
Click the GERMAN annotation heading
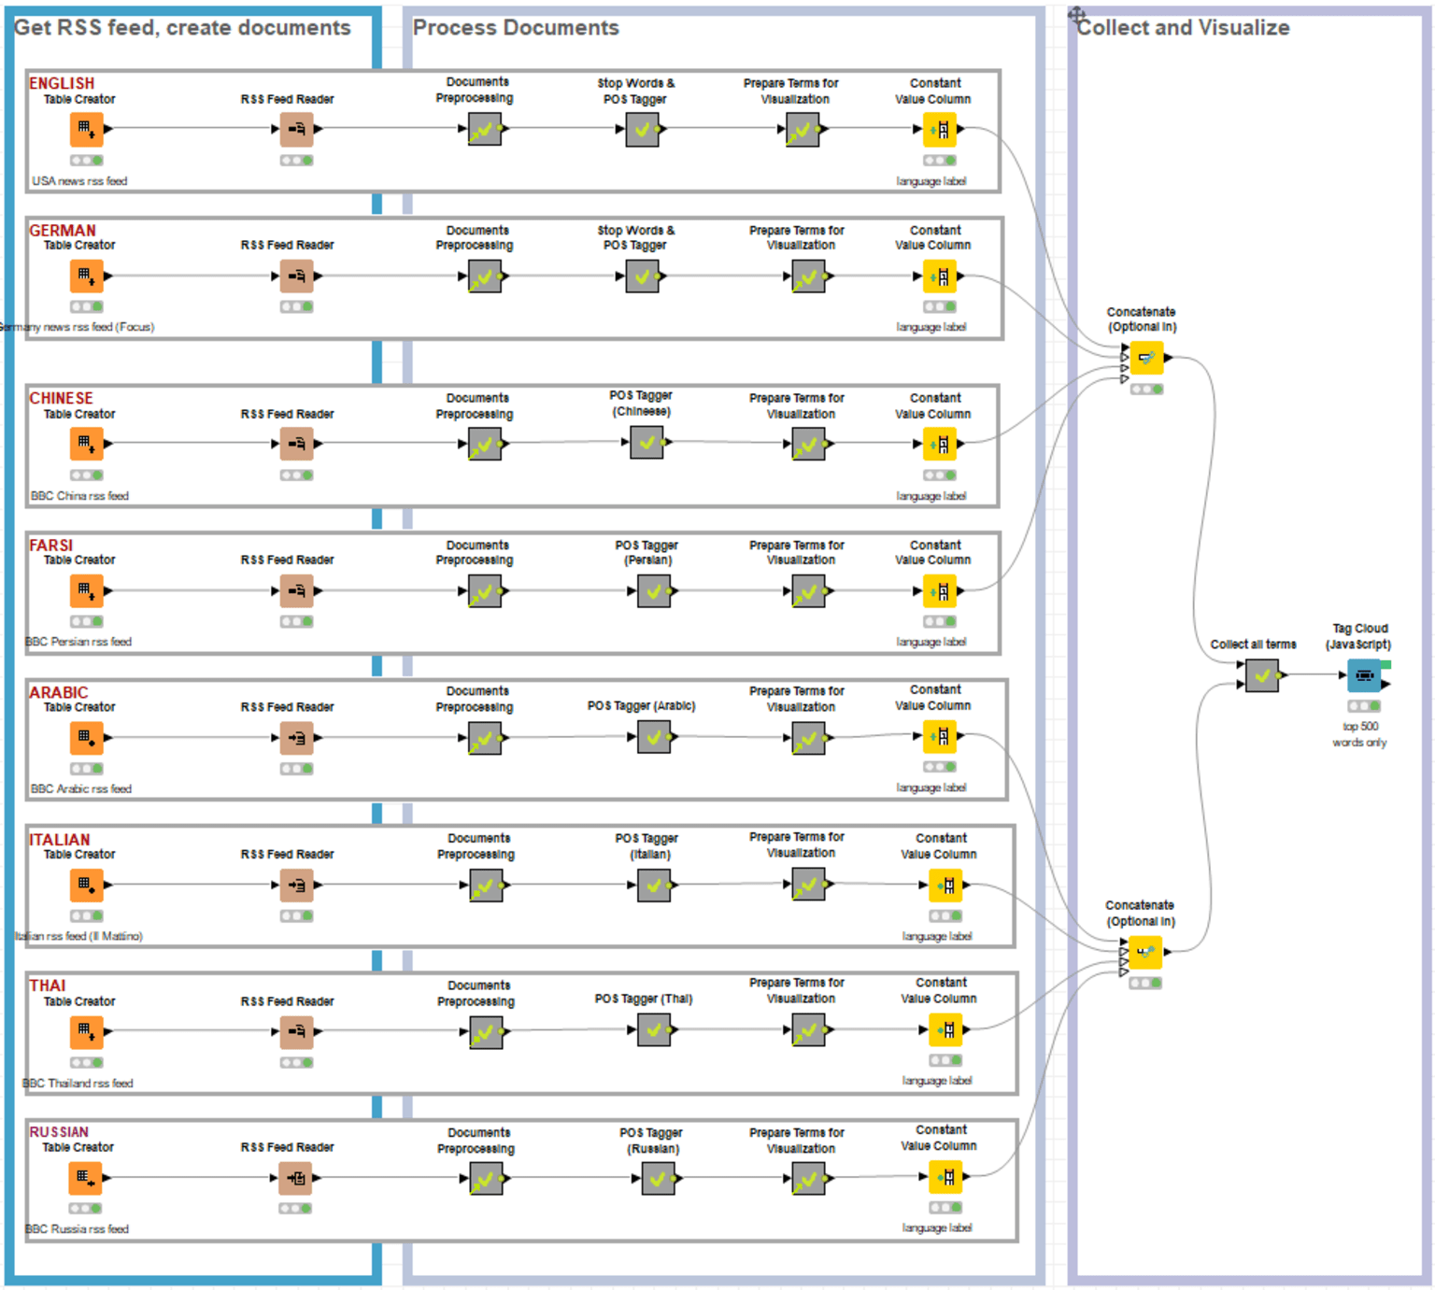click(x=63, y=230)
